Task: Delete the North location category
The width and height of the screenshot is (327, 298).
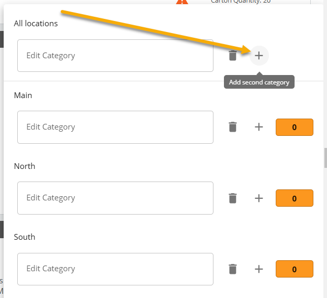Action: tap(233, 198)
